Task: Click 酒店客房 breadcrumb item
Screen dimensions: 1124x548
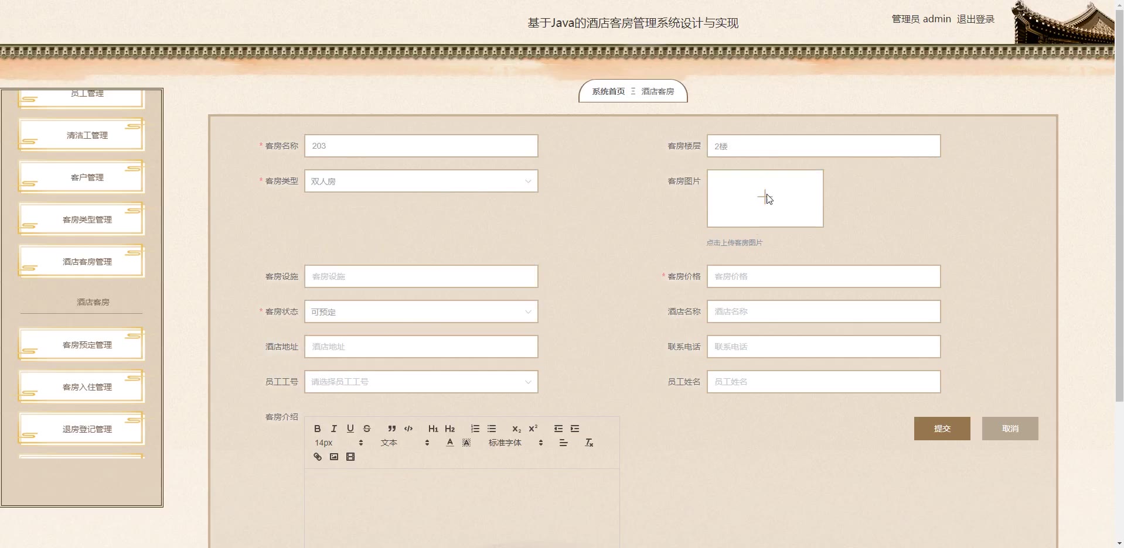Action: 658,91
